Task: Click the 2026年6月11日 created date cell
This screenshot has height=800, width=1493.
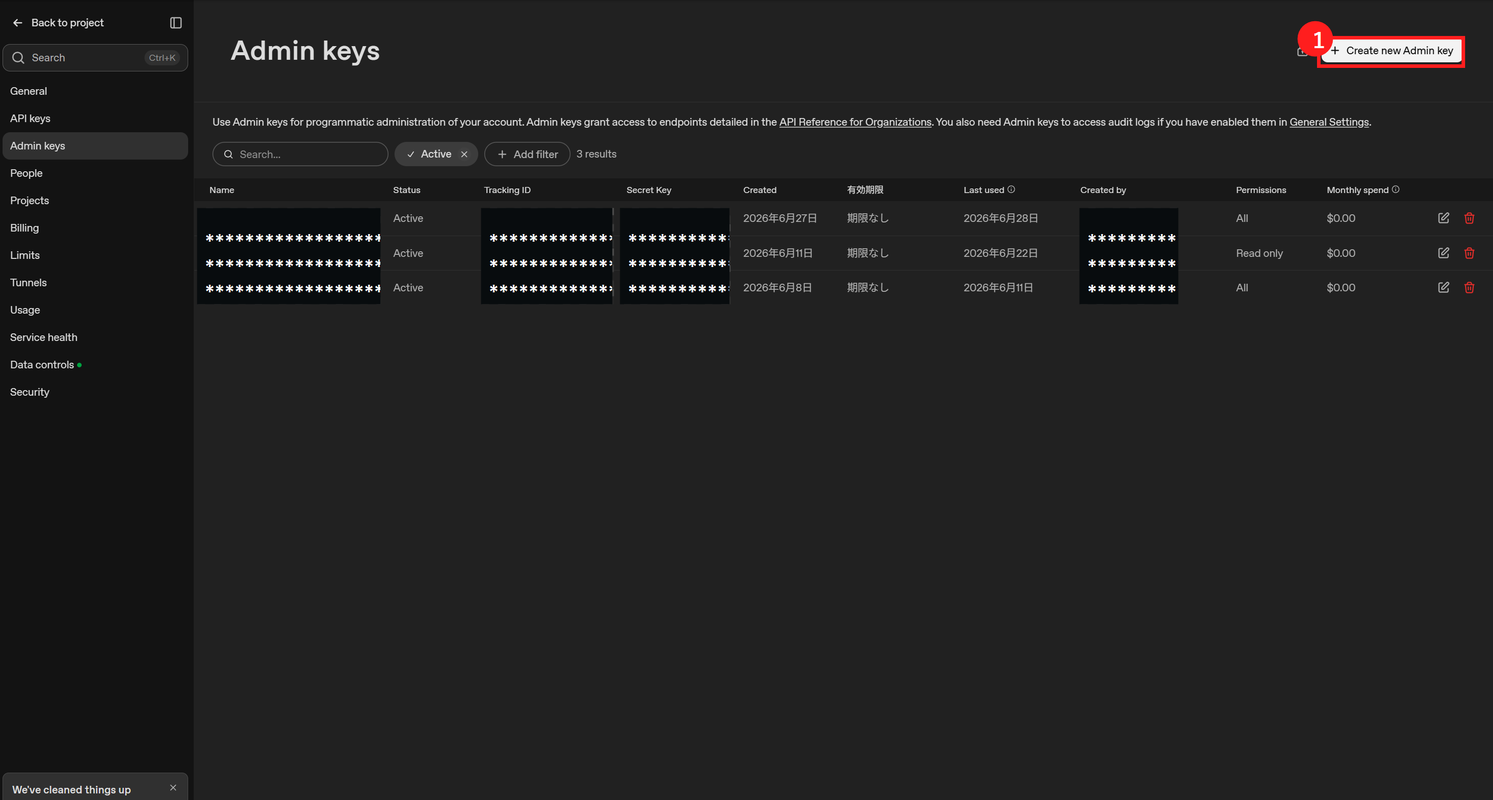Action: click(x=778, y=253)
